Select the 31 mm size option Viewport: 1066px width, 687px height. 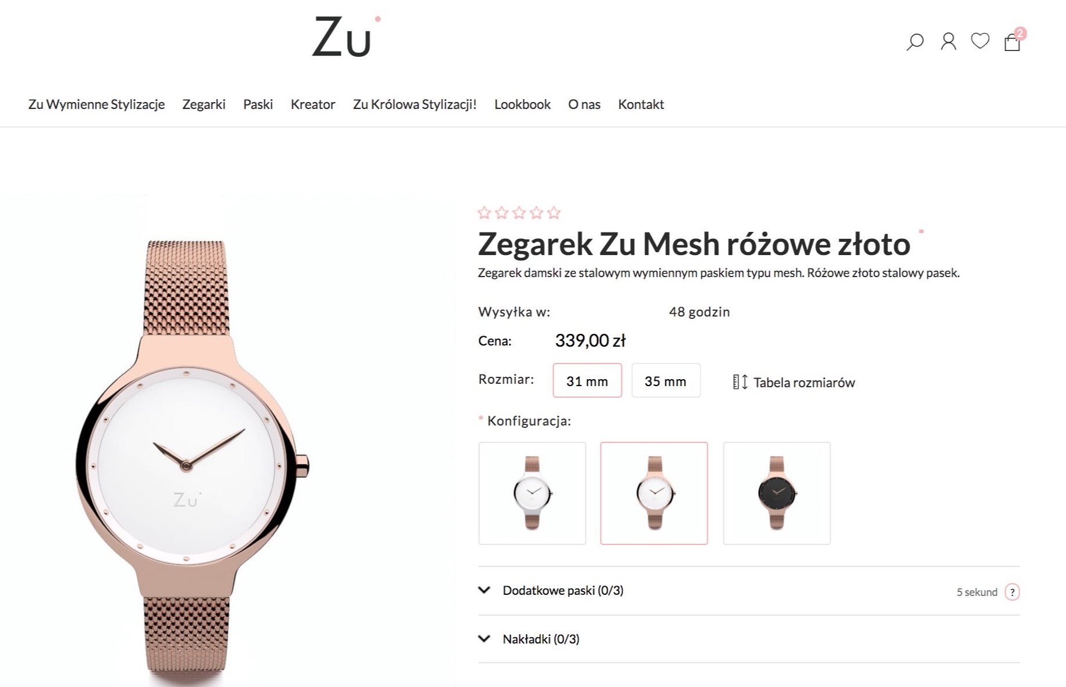tap(587, 380)
